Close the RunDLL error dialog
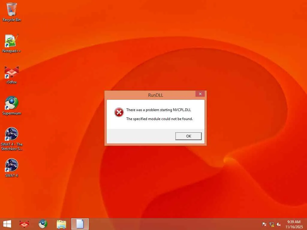The height and width of the screenshot is (230, 307). click(x=200, y=94)
